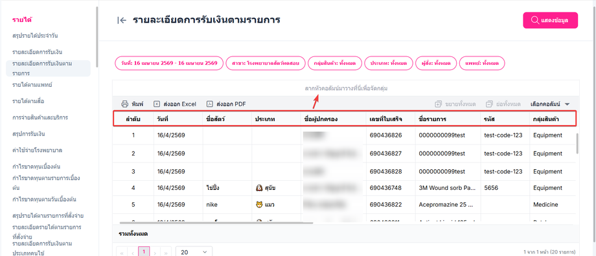This screenshot has width=596, height=256.
Task: Open the แพทย์: ทั้งหมด filter chip
Action: click(482, 63)
